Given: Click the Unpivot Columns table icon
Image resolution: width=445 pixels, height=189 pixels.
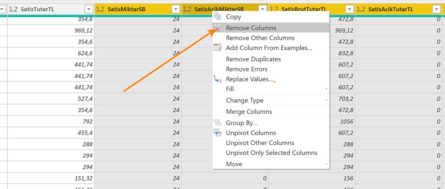Looking at the screenshot, I should tap(217, 133).
